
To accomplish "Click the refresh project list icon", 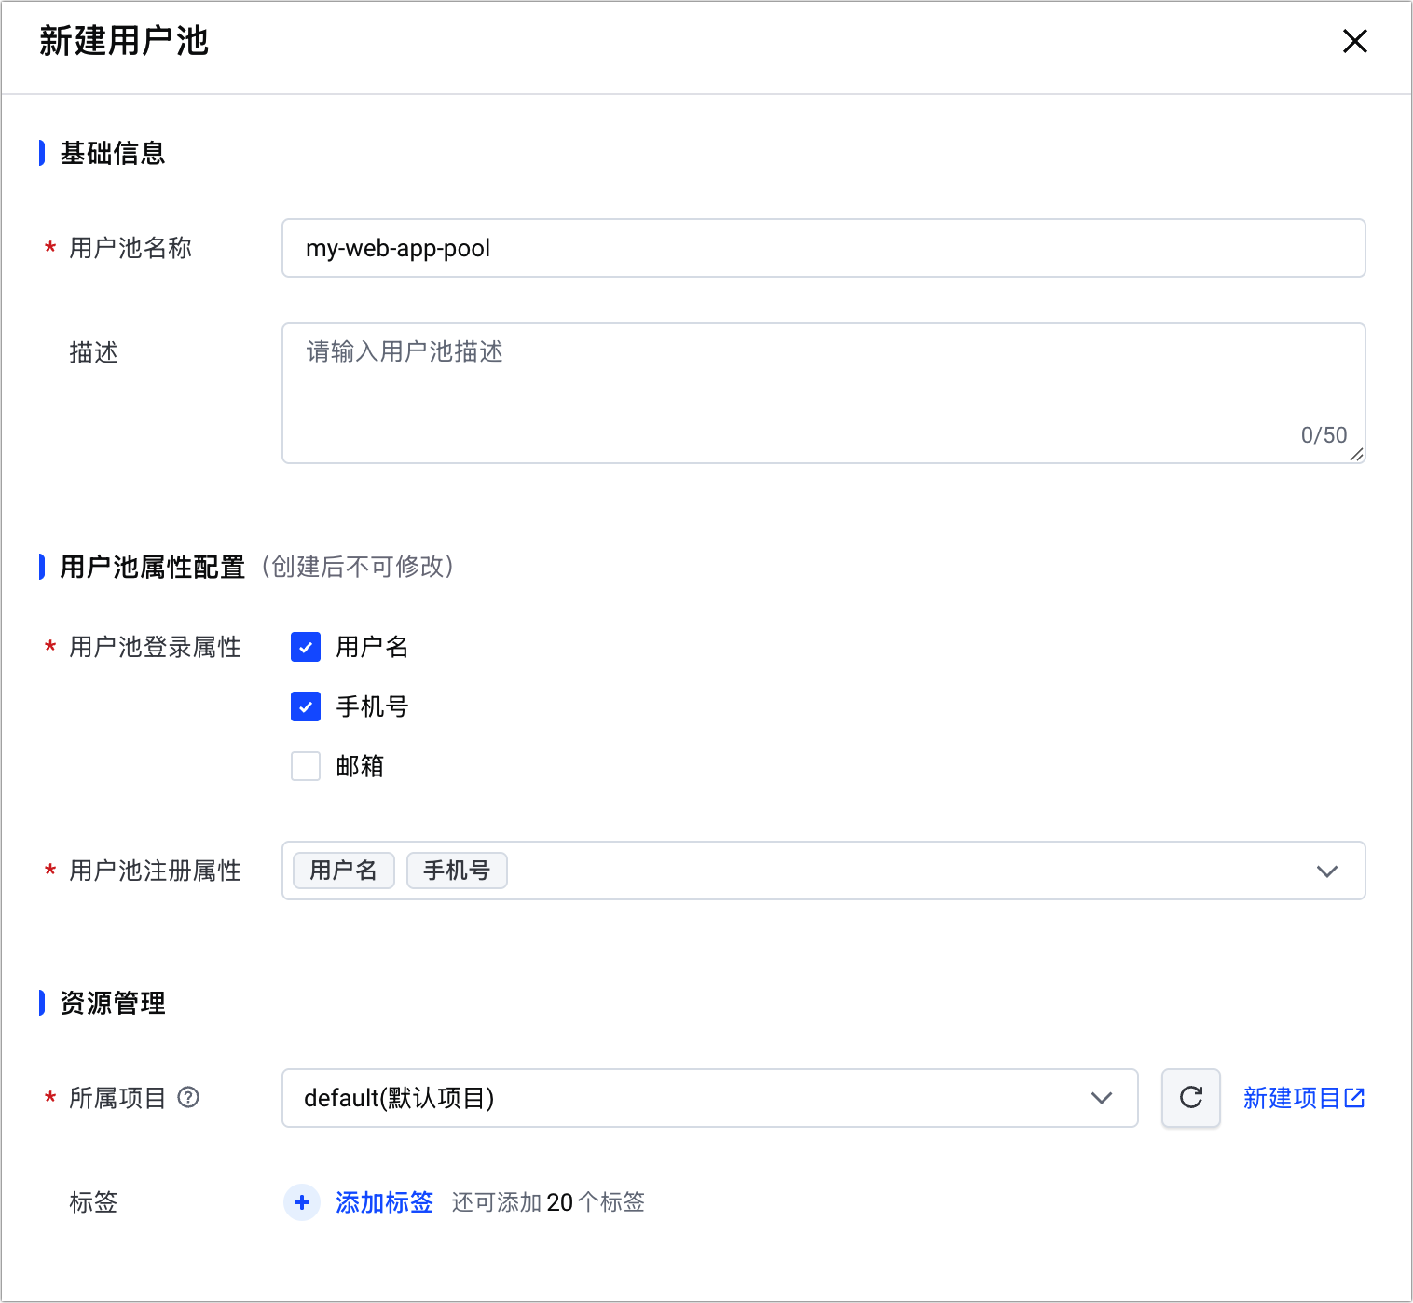I will [1191, 1098].
